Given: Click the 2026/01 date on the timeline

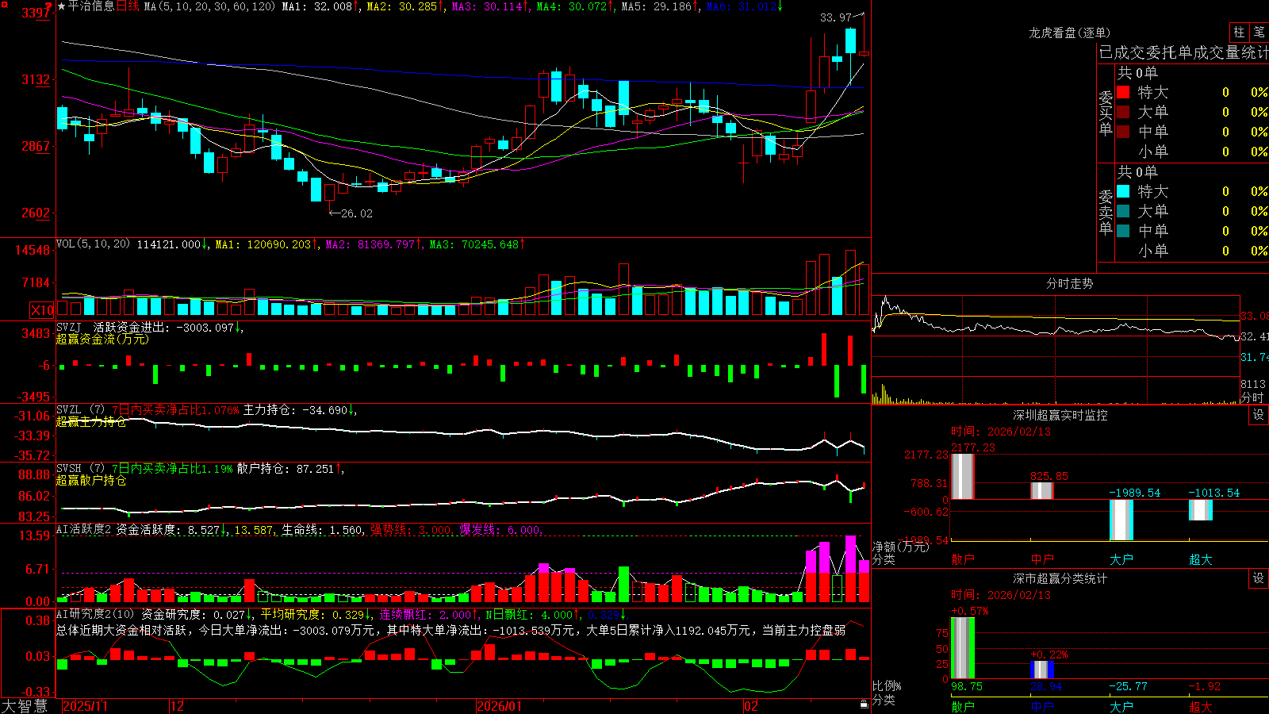Looking at the screenshot, I should pyautogui.click(x=499, y=706).
